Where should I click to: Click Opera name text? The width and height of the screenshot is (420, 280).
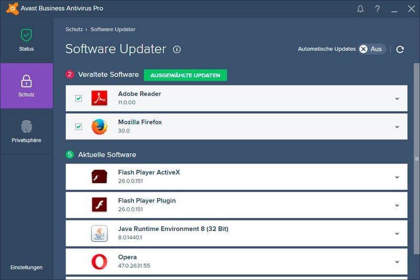coord(127,257)
